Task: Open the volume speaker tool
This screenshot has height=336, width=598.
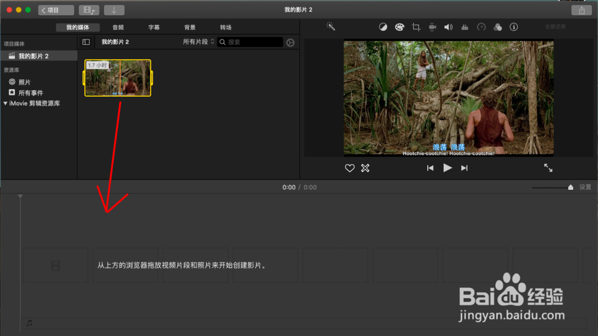Action: [448, 27]
